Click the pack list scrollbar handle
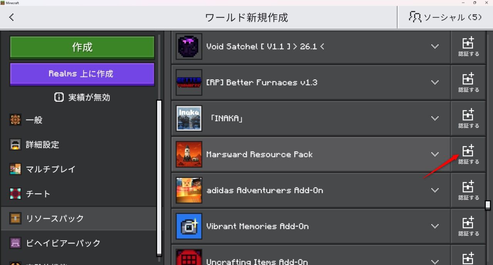This screenshot has height=265, width=493. point(488,205)
